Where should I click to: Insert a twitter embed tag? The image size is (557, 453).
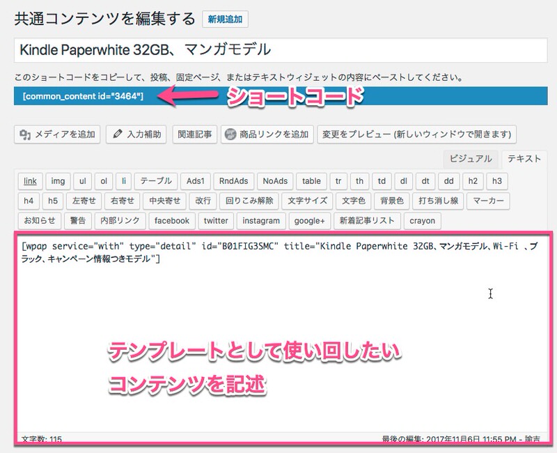[216, 221]
